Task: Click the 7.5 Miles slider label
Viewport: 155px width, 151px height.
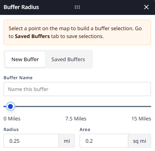Action: point(76,119)
